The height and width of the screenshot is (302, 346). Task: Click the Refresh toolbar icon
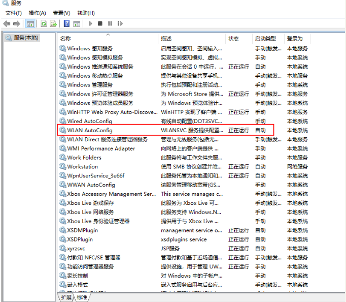[44, 23]
